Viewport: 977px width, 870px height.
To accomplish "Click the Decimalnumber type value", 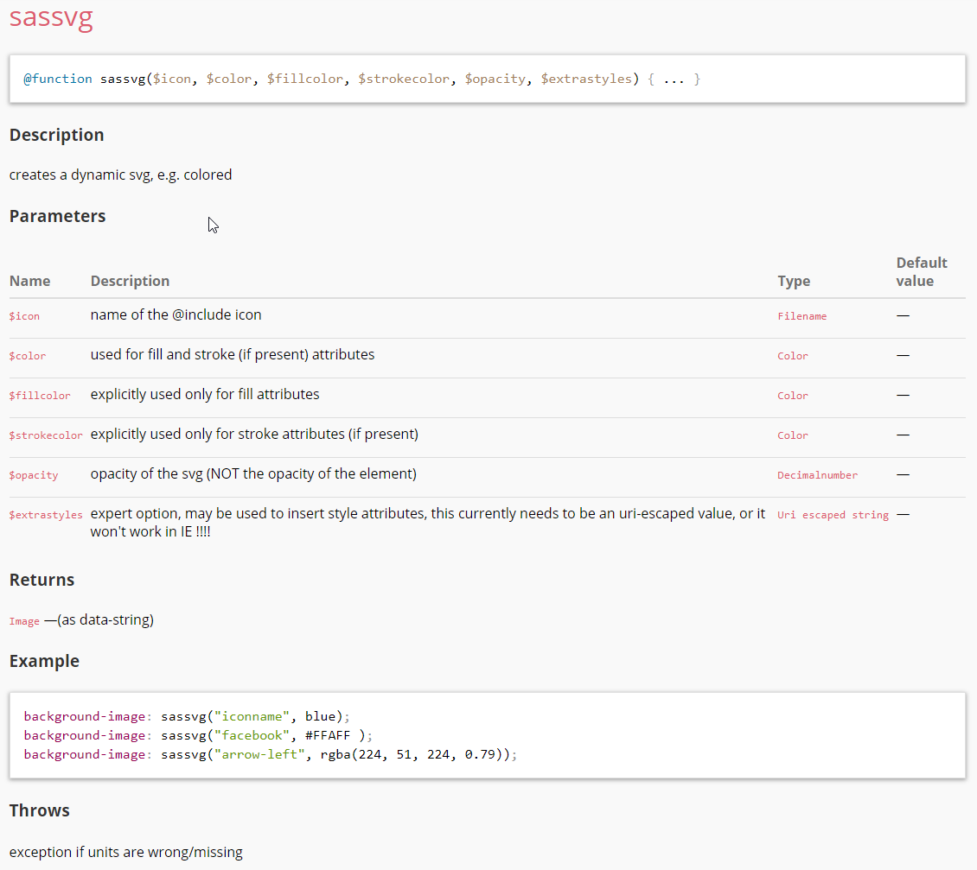I will pos(818,475).
